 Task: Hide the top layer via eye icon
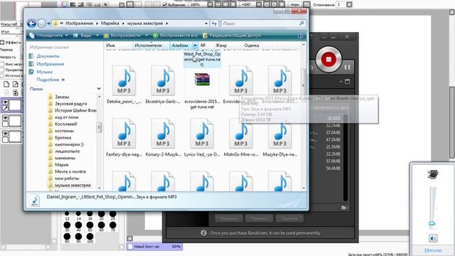point(5,102)
